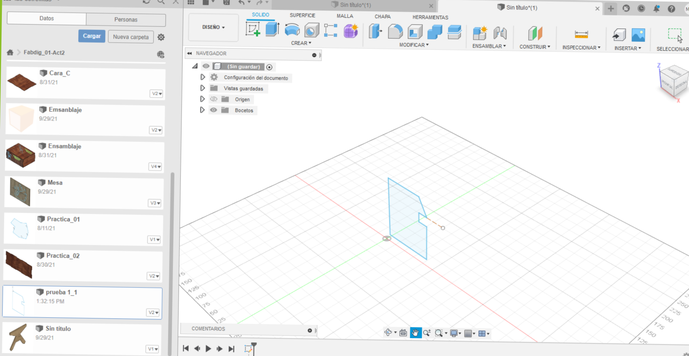Click the Undo arrow
The image size is (689, 356).
pyautogui.click(x=241, y=3)
